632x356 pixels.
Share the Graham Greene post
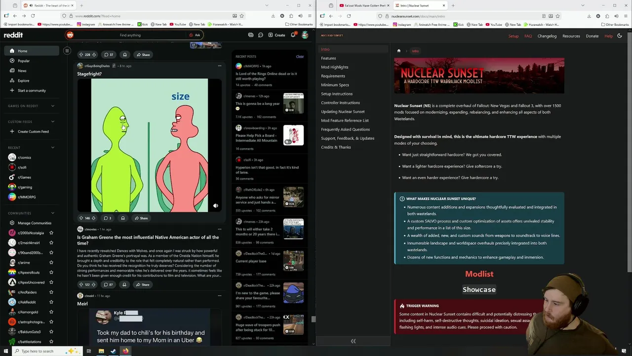(x=142, y=284)
